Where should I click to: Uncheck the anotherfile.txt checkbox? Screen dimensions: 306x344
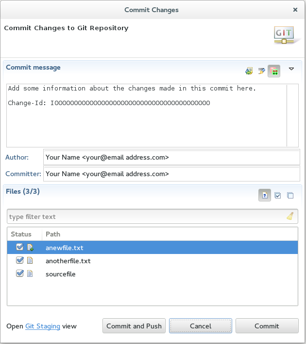[20, 260]
